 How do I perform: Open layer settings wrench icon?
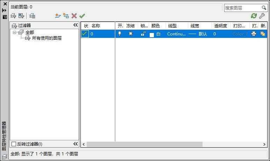(x=262, y=16)
